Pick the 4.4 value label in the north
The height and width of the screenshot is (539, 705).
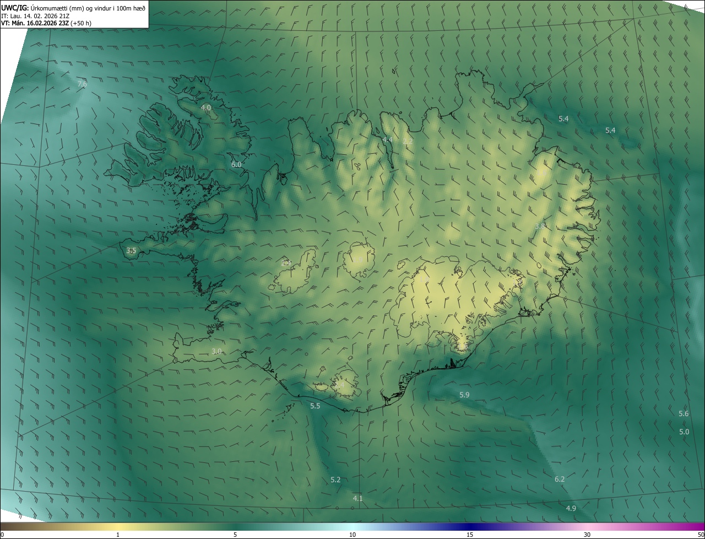(x=387, y=140)
